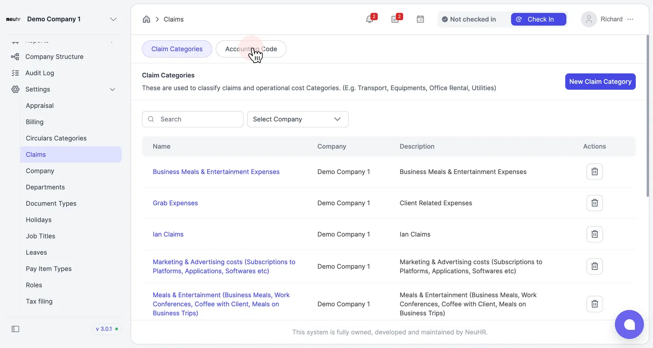Screen dimensions: 653x348
Task: Click Richard's profile avatar
Action: coord(589,19)
